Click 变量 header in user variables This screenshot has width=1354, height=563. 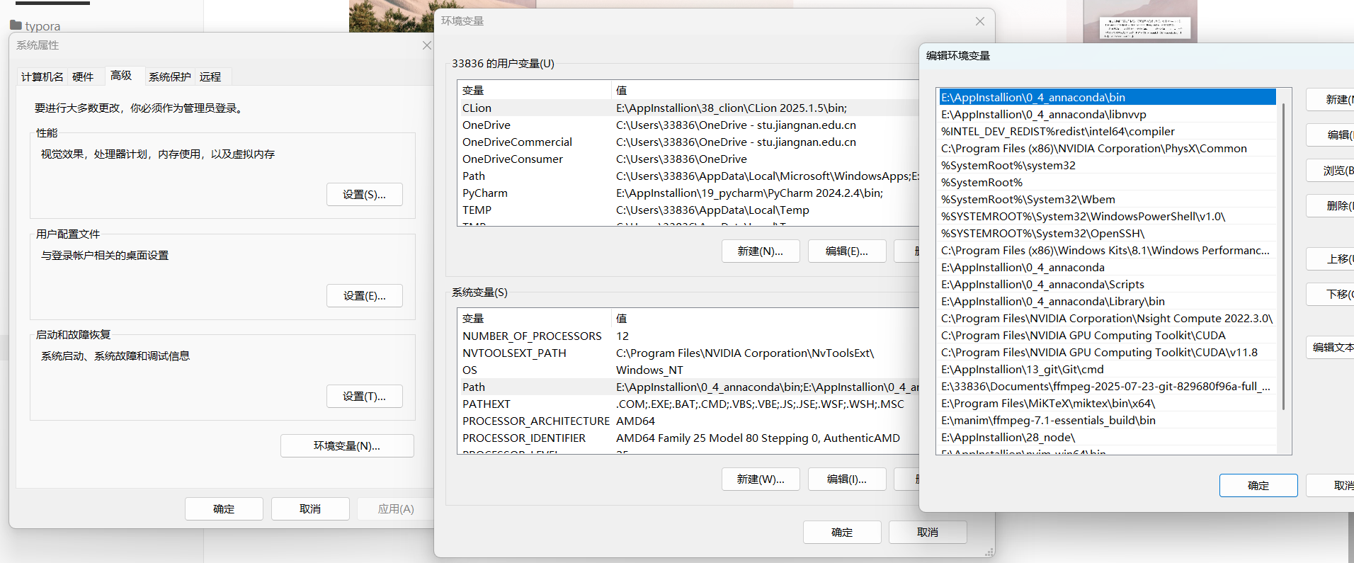(x=535, y=90)
